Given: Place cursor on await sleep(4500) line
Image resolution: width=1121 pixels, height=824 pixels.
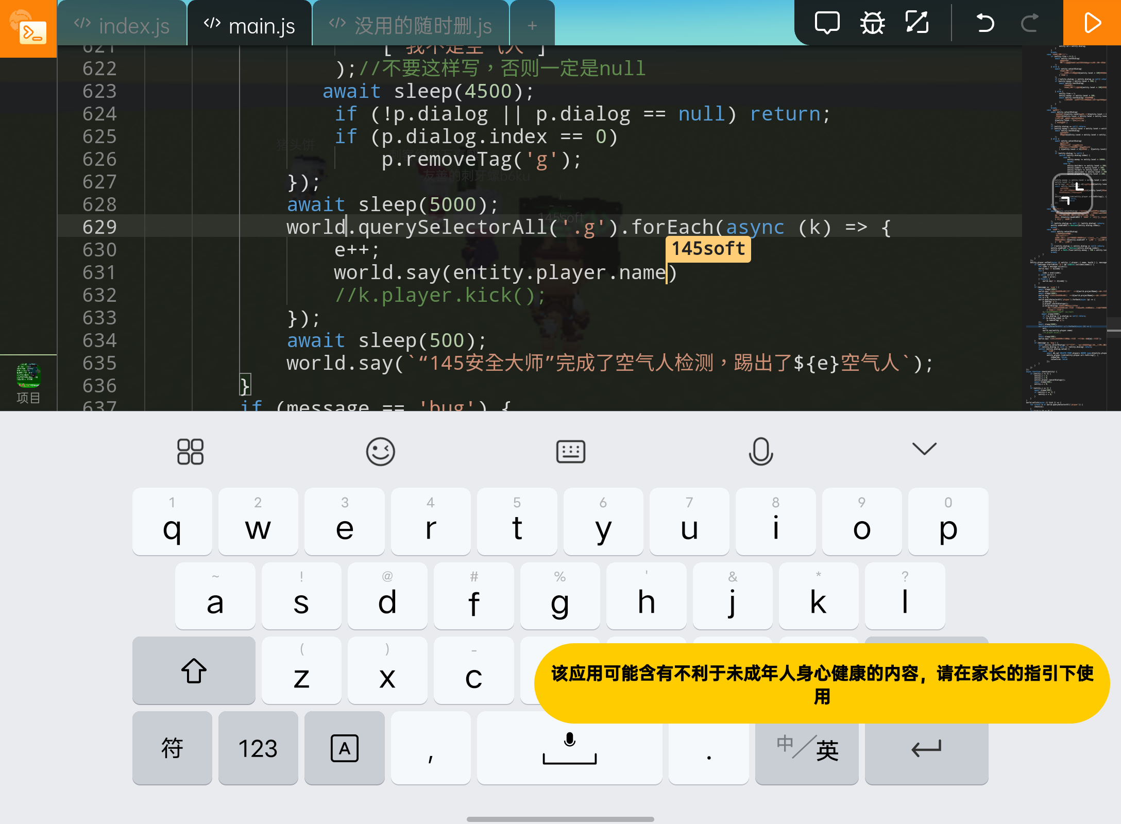Looking at the screenshot, I should 429,91.
